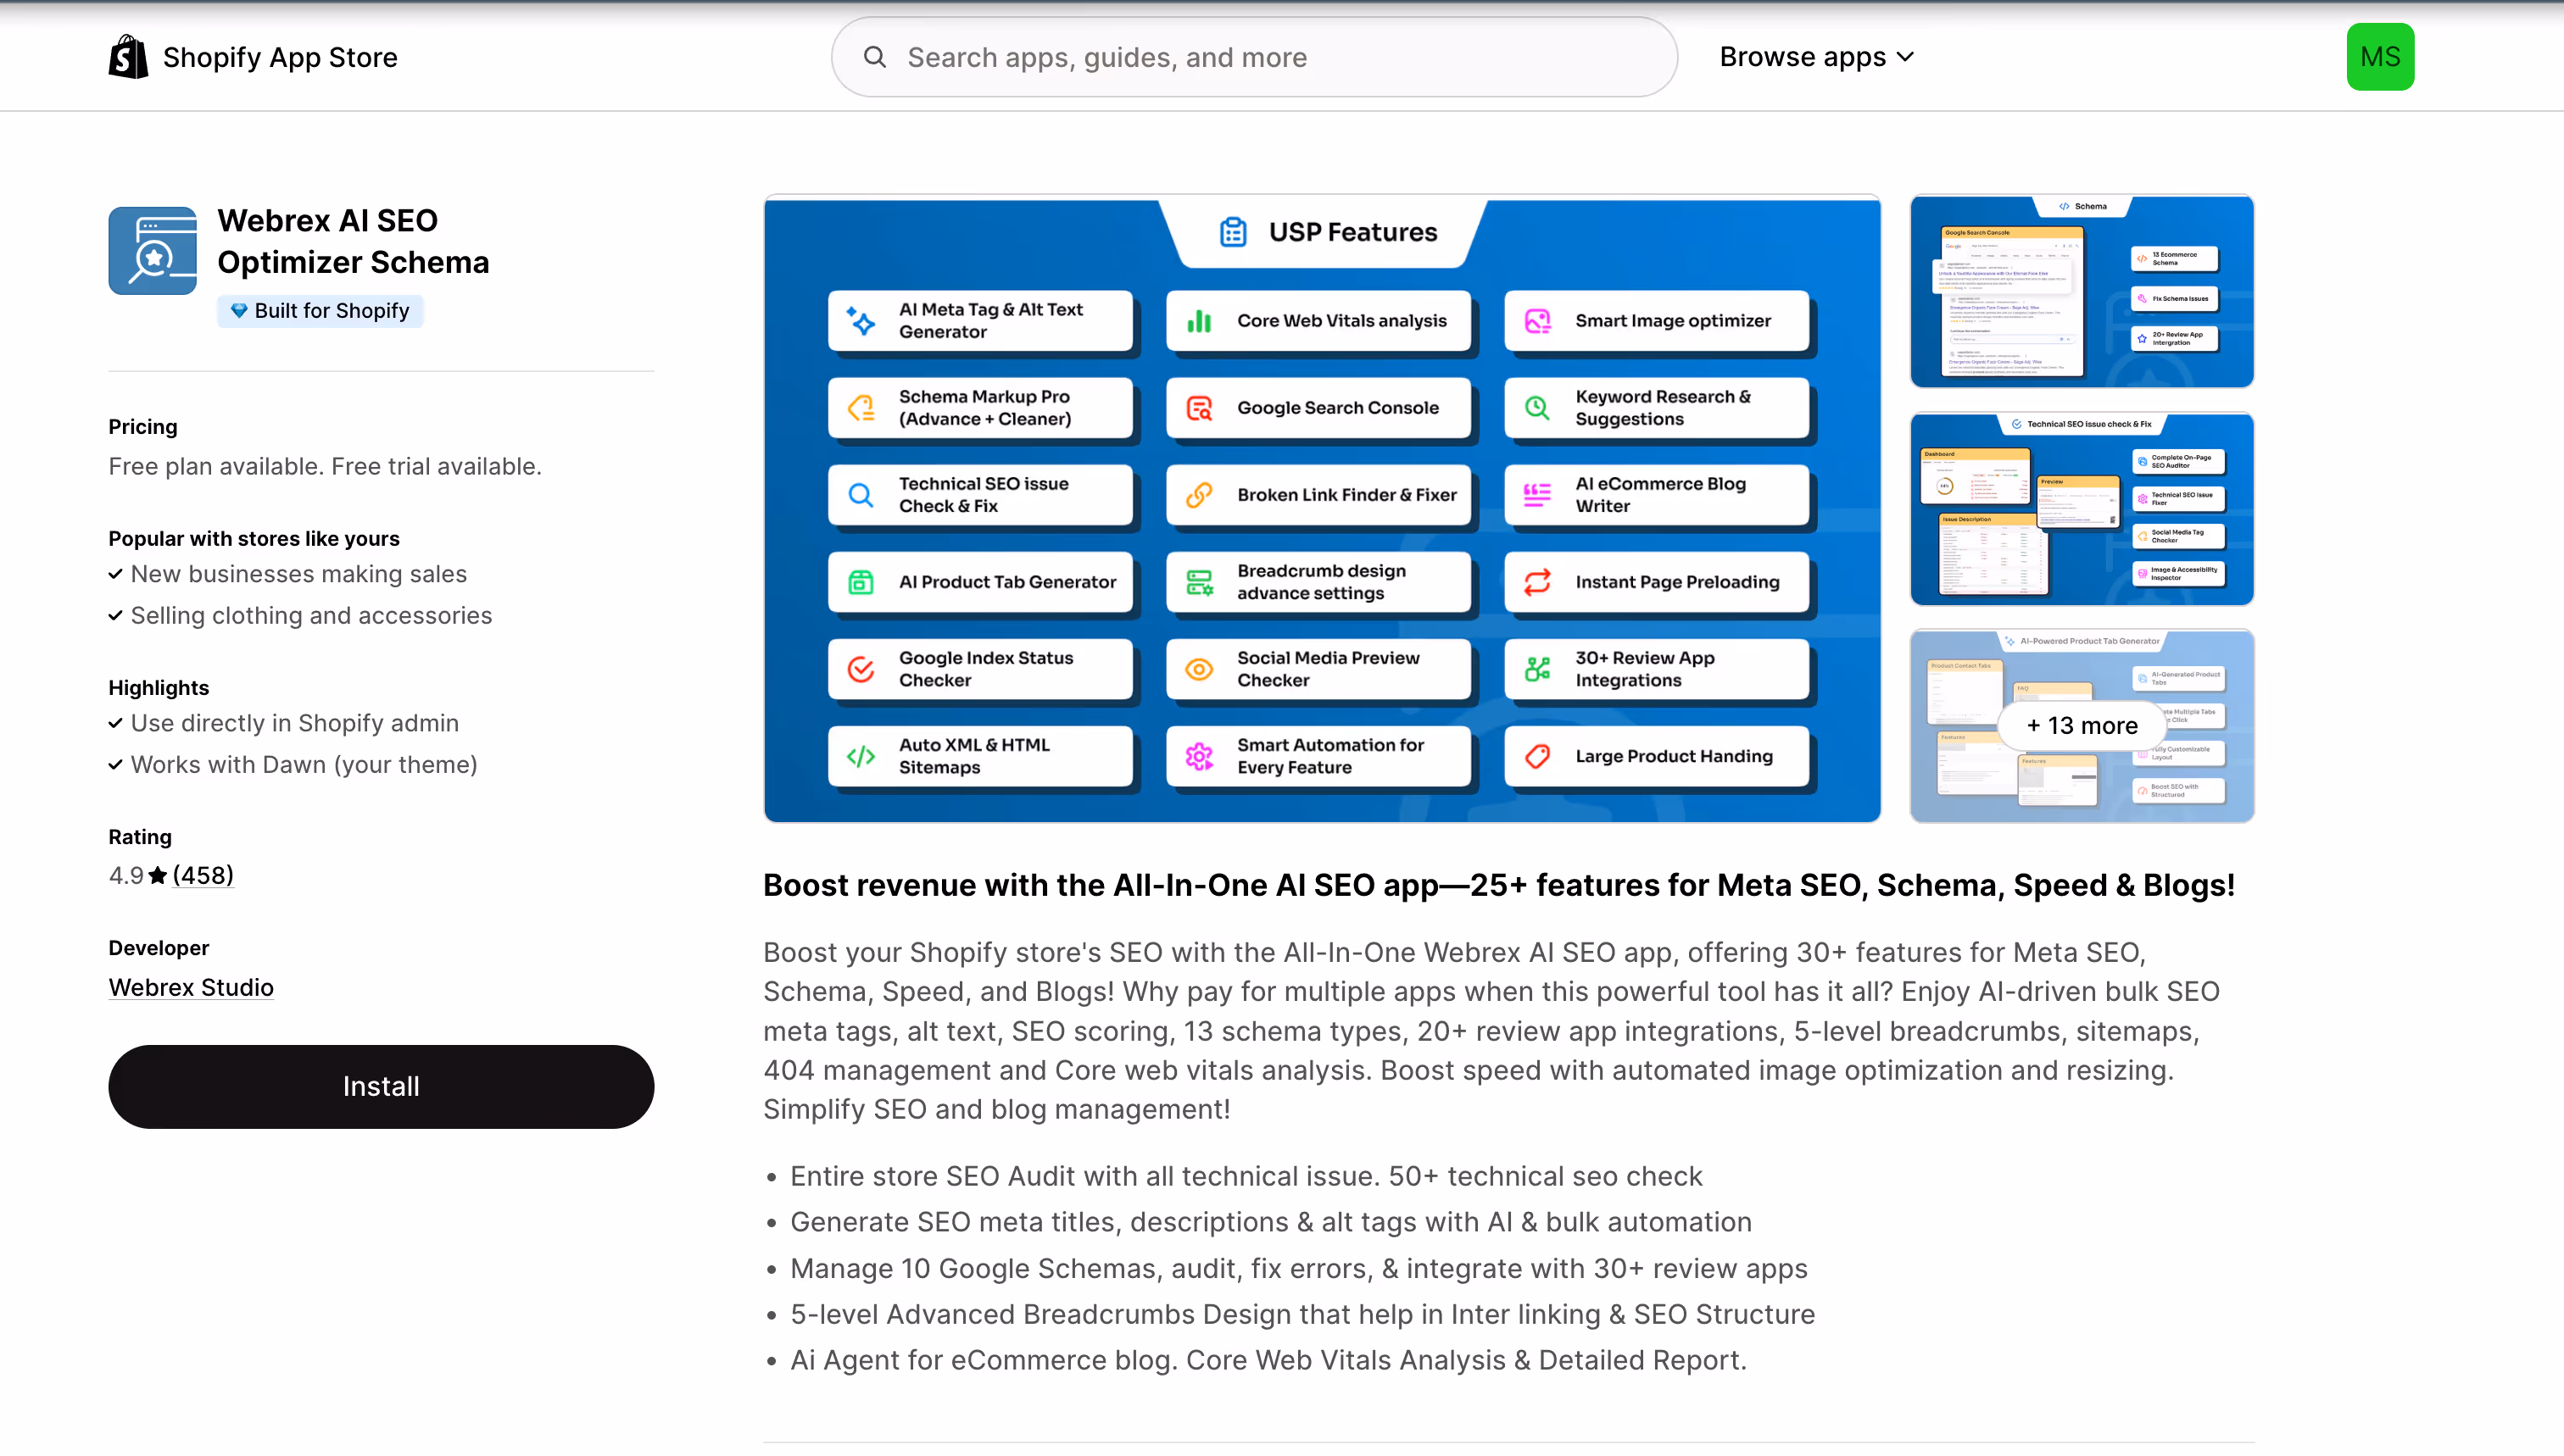The image size is (2564, 1456).
Task: Click the Schema Markup Pro icon
Action: tap(861, 408)
